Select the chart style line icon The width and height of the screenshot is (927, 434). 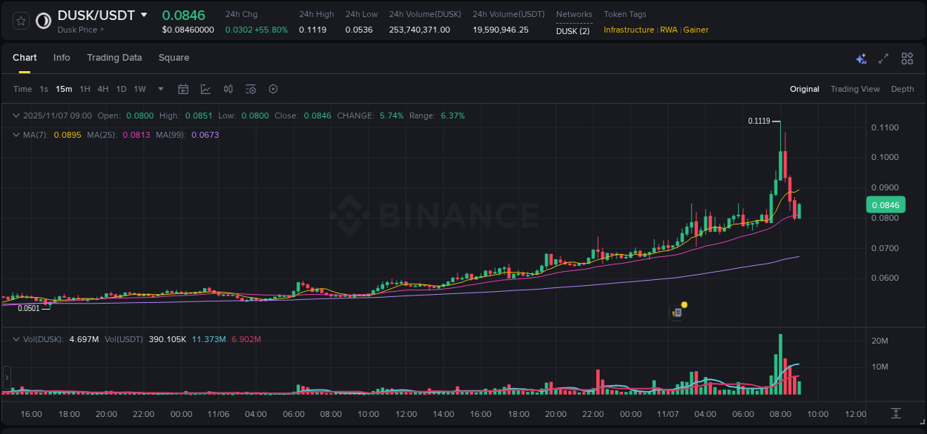click(205, 89)
